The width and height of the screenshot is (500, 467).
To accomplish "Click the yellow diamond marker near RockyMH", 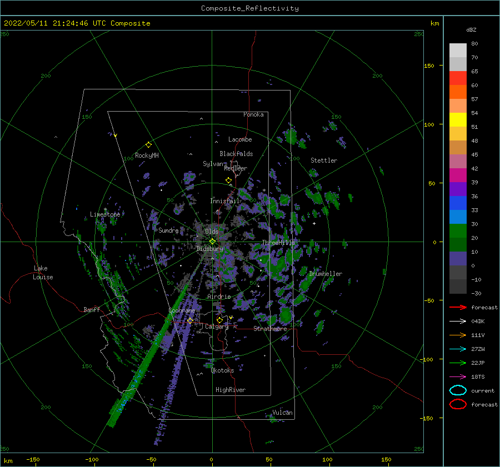I will click(x=148, y=145).
